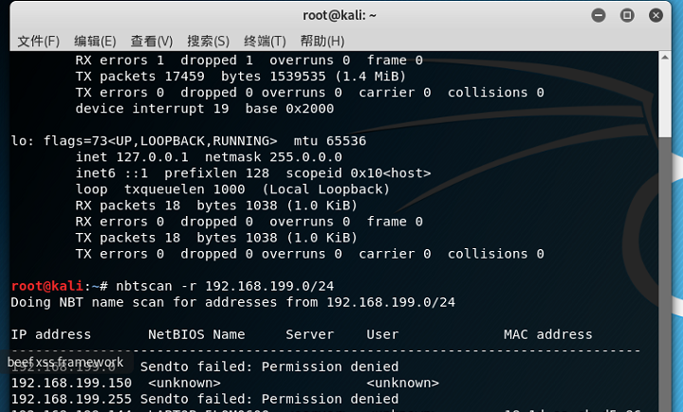The height and width of the screenshot is (412, 683).
Task: Open the 文件(F) file menu
Action: pyautogui.click(x=38, y=42)
